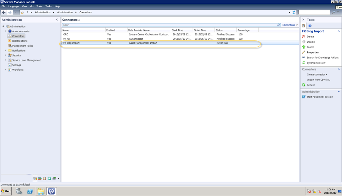Click the Synchronize Now icon

[304, 63]
